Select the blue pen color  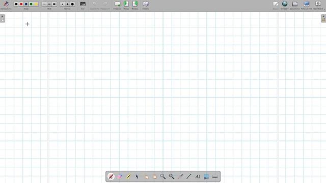(26, 4)
